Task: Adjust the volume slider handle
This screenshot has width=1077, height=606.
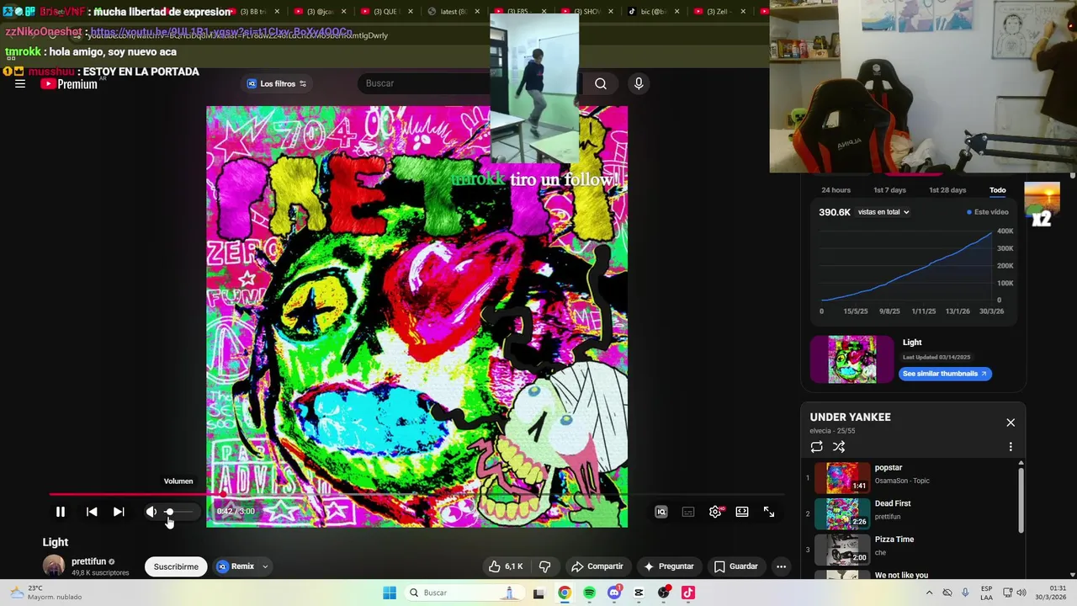Action: 169,512
